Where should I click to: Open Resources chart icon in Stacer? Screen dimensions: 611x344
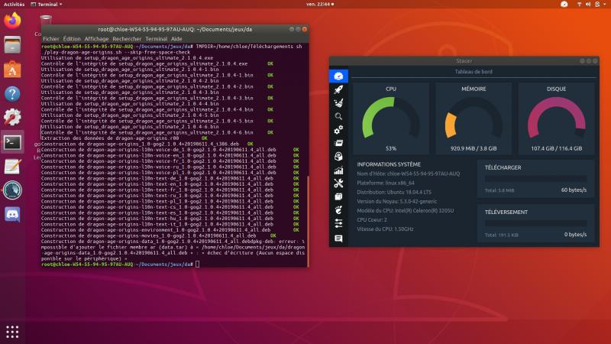coord(338,170)
